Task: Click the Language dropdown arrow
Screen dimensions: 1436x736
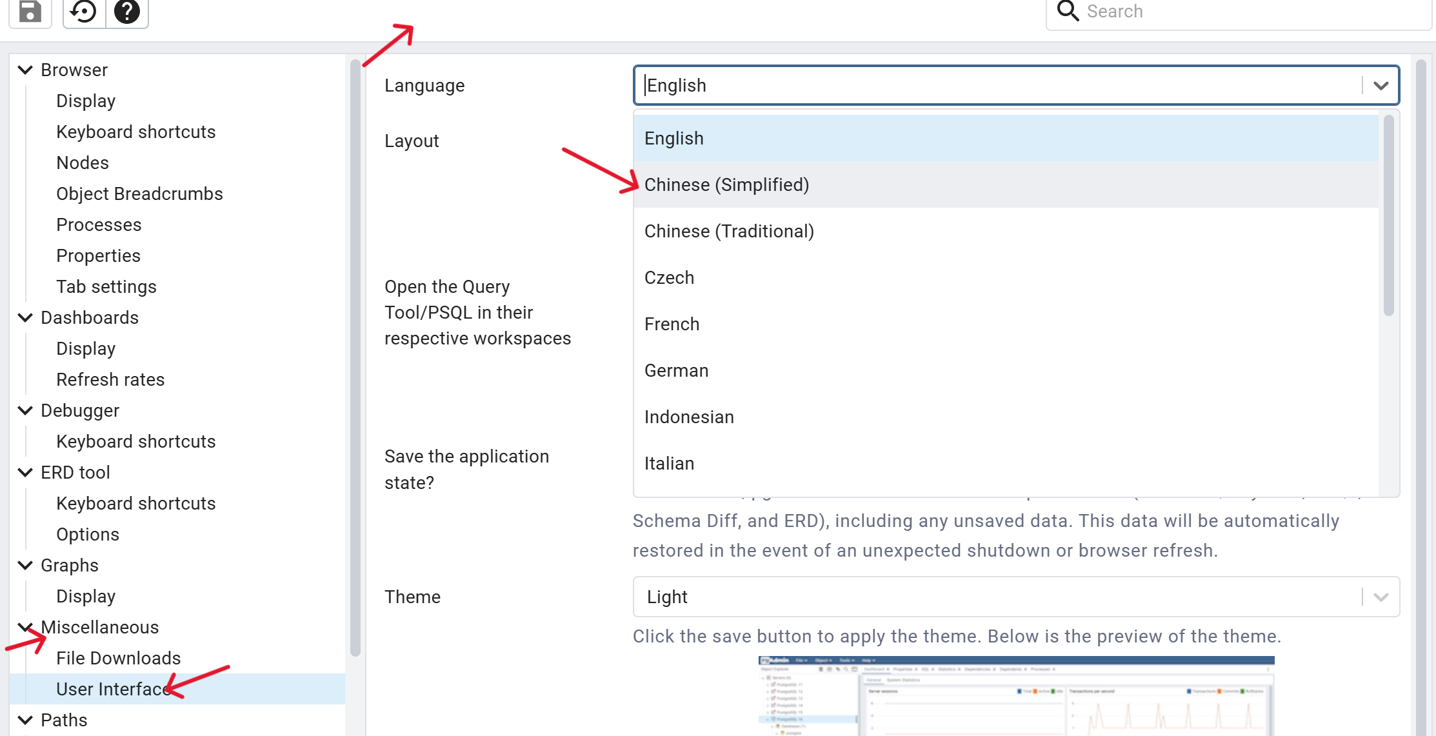Action: (1381, 85)
